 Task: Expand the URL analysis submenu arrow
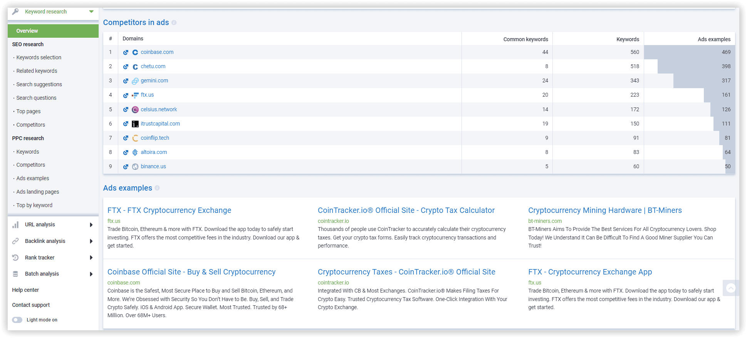click(91, 225)
